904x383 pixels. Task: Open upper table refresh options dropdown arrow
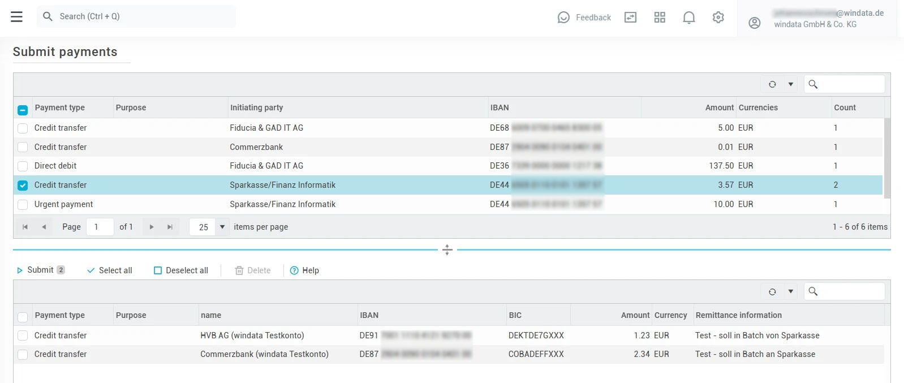tap(791, 84)
